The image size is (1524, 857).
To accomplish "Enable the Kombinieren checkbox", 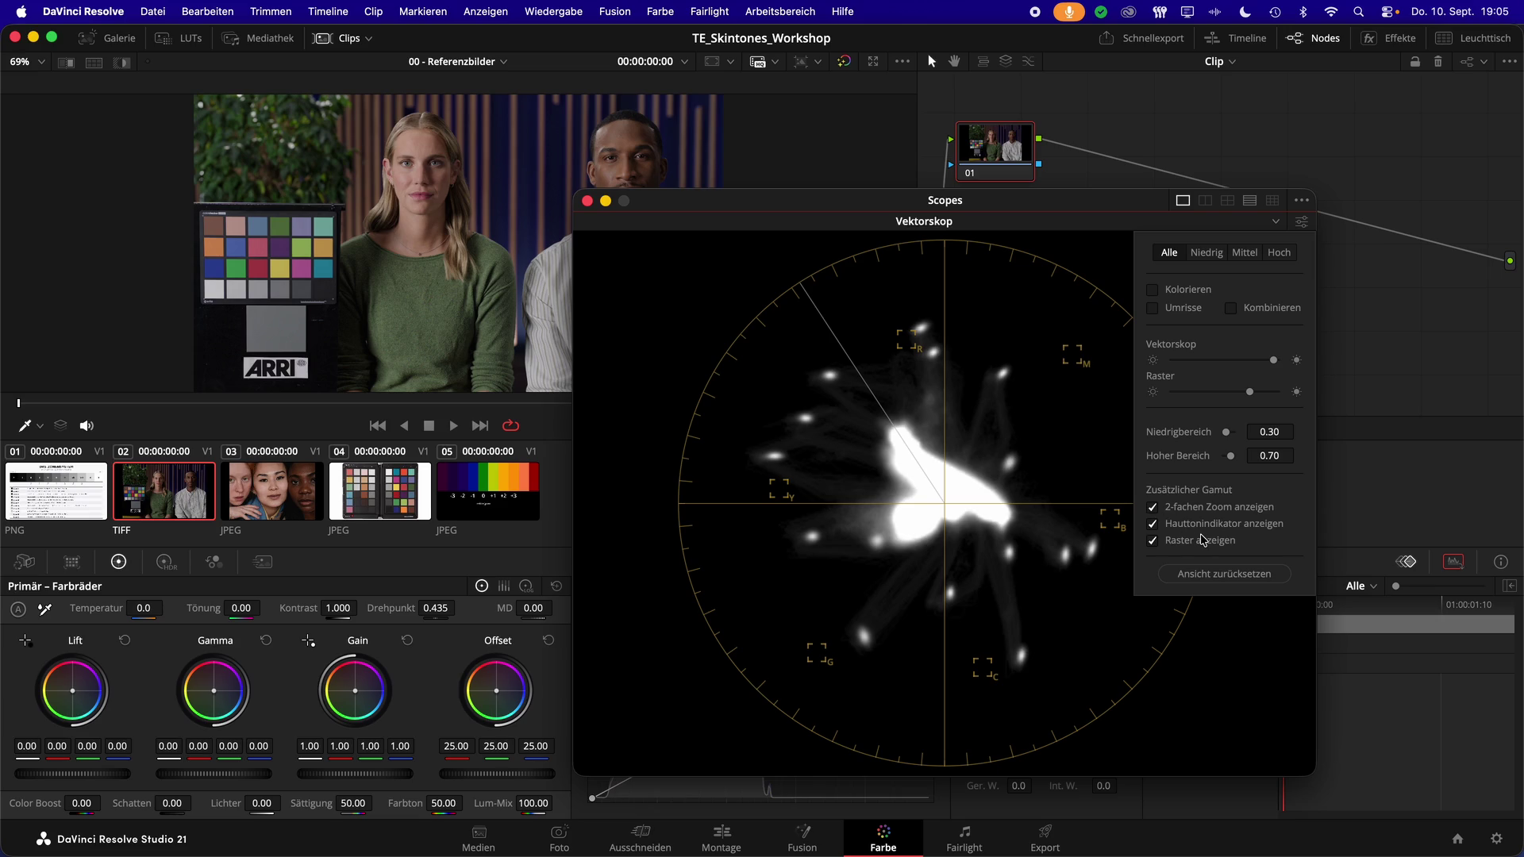I will (1230, 308).
